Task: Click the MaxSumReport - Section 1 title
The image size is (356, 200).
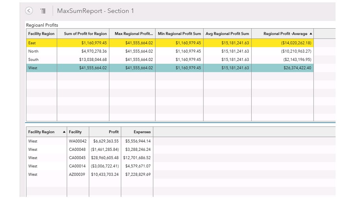Action: tap(96, 11)
